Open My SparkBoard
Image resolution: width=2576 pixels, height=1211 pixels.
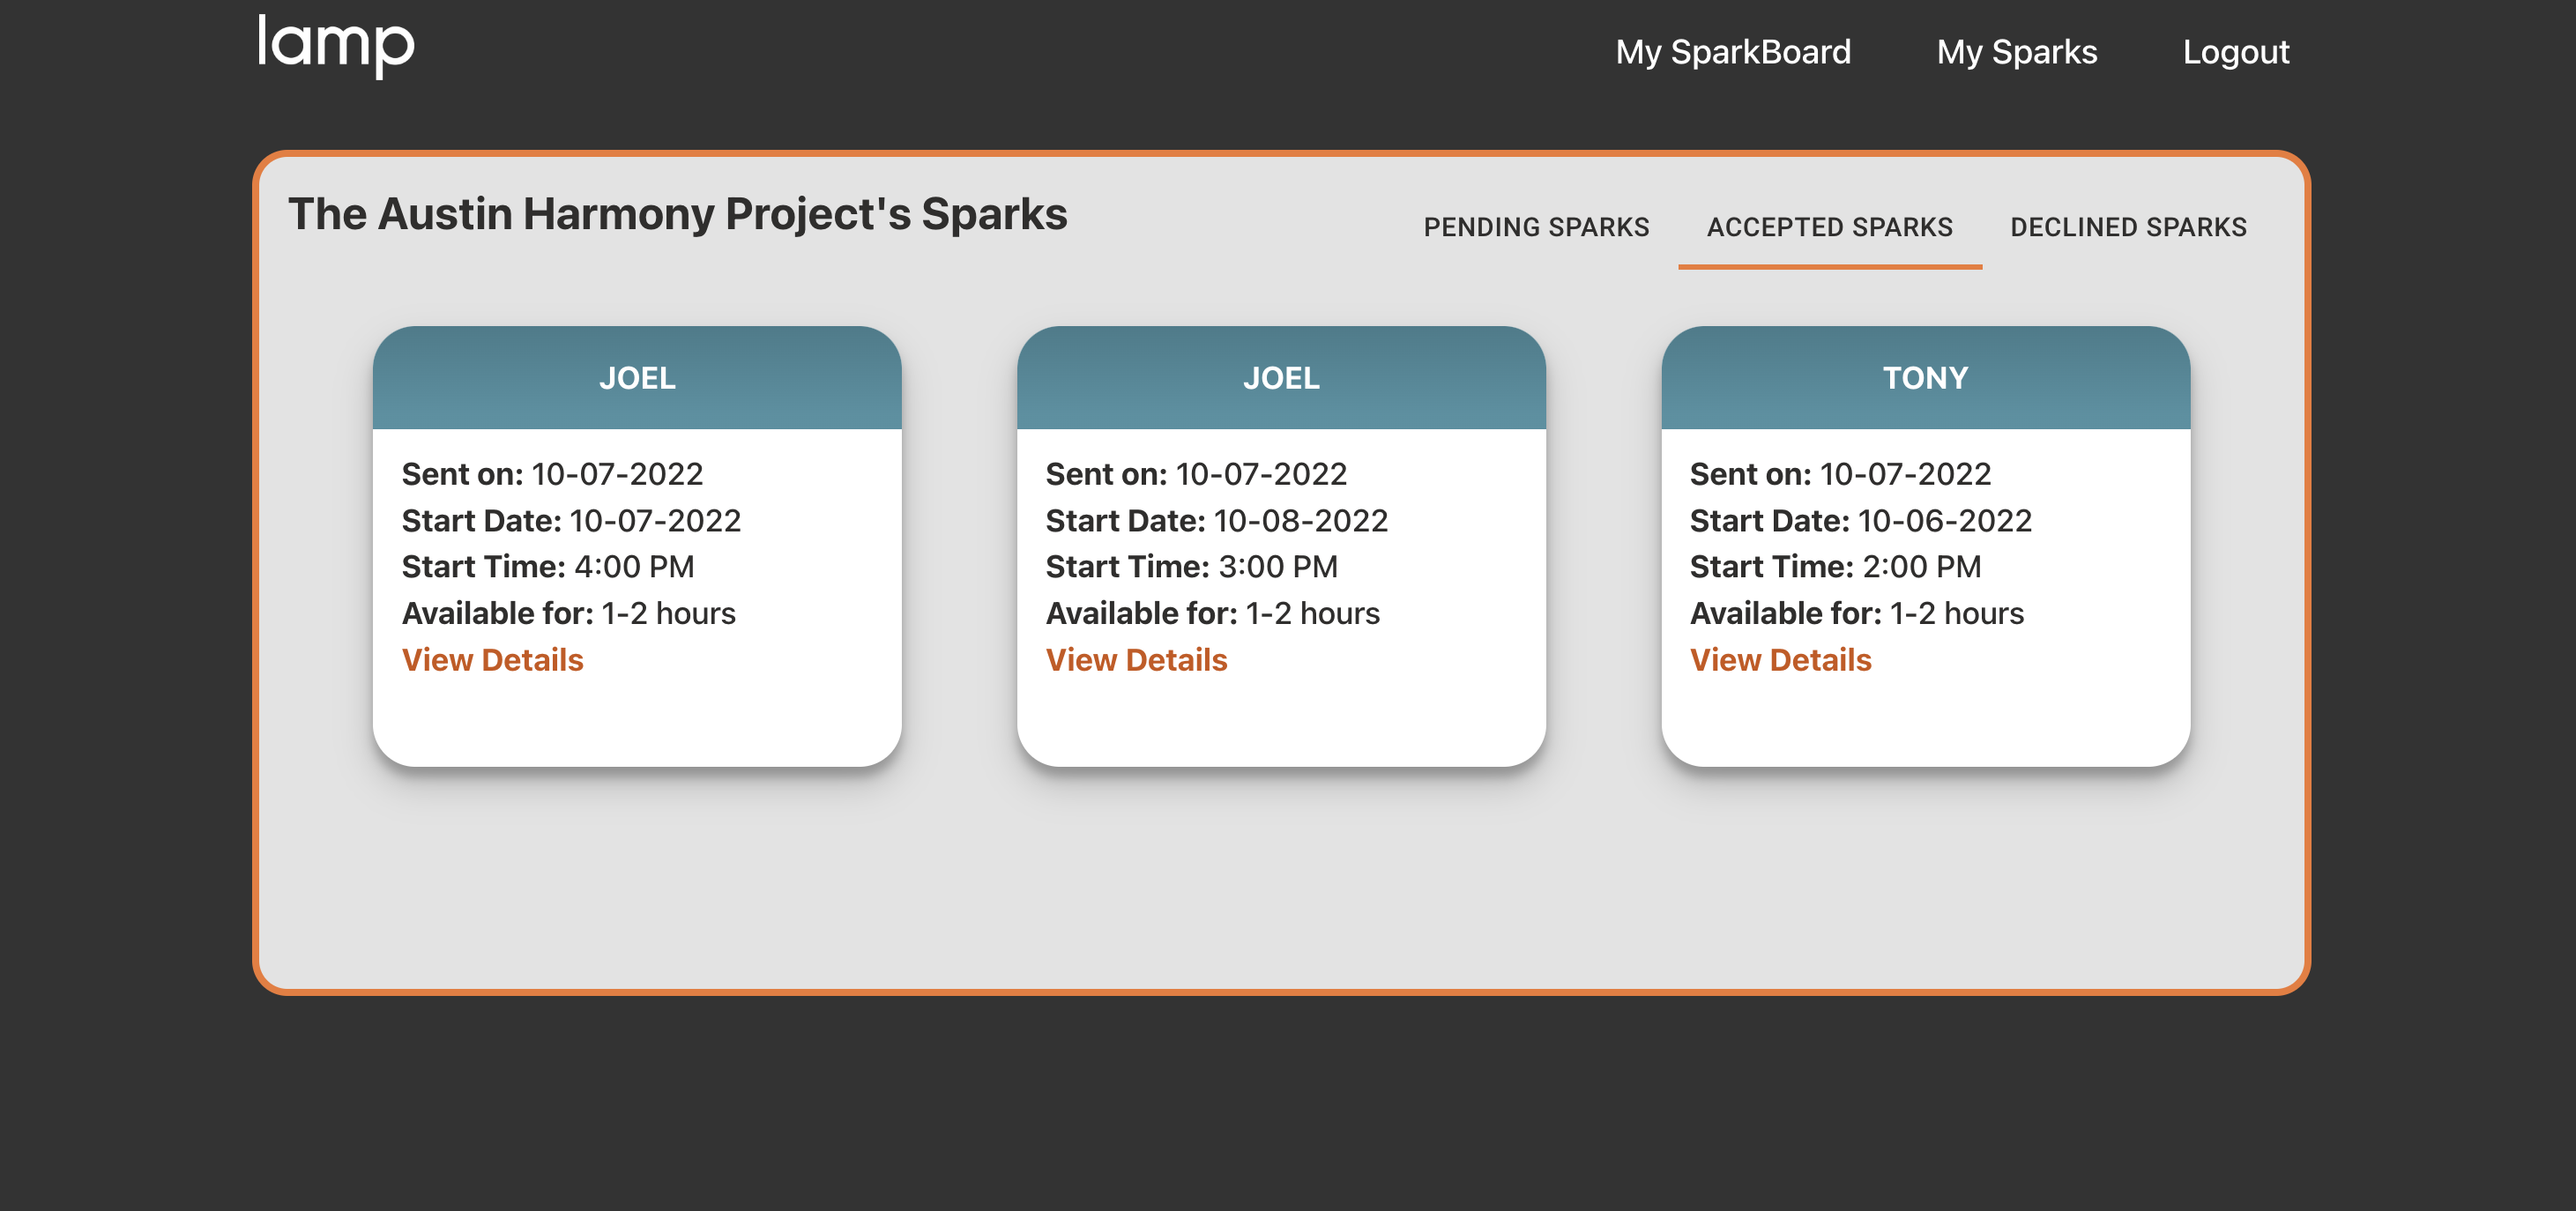[x=1733, y=52]
